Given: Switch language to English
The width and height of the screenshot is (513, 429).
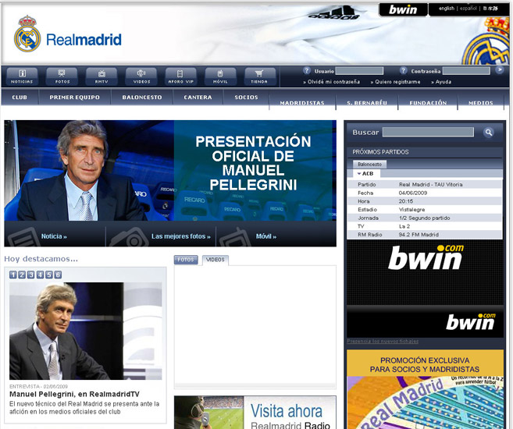Looking at the screenshot, I should click(446, 9).
